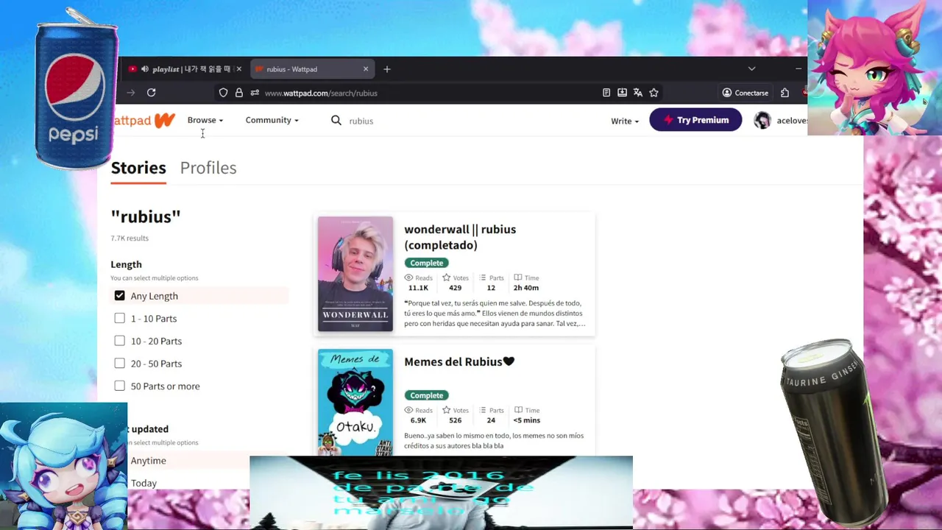This screenshot has height=530, width=942.
Task: Click the '7.7K results' text
Action: tap(130, 239)
